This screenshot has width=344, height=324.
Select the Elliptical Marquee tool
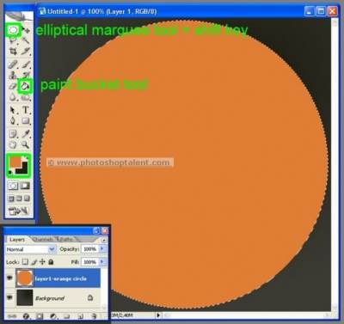pos(13,30)
